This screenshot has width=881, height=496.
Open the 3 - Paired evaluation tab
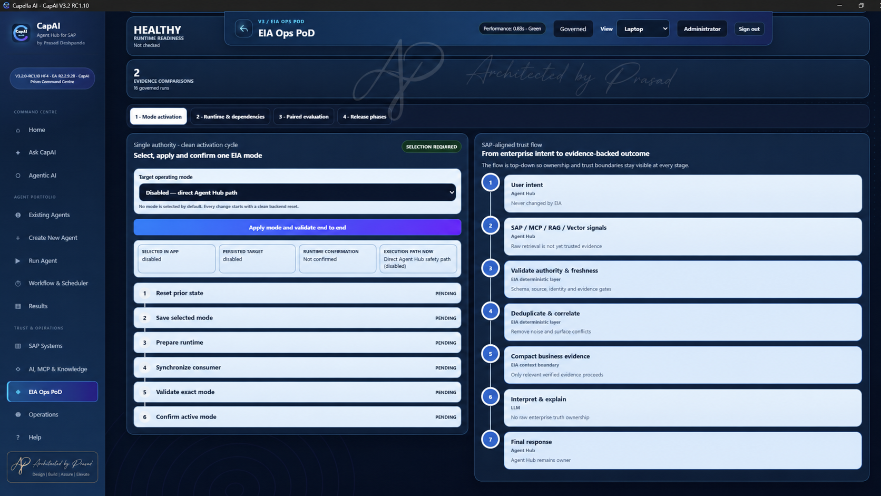click(304, 116)
